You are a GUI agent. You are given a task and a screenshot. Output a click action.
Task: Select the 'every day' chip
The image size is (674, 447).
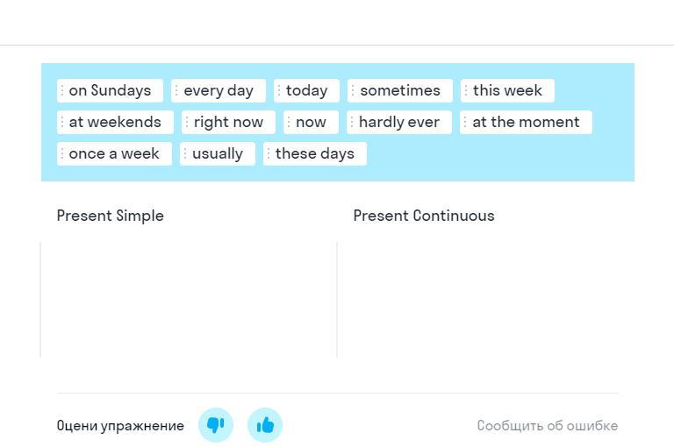click(x=219, y=90)
